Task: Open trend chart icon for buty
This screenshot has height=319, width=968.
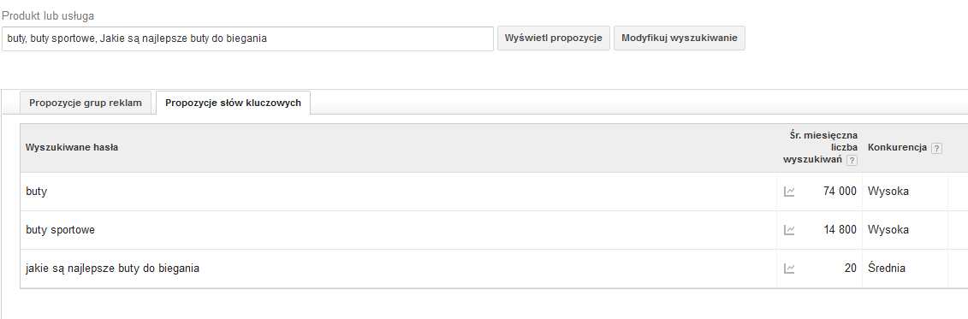Action: coord(789,192)
